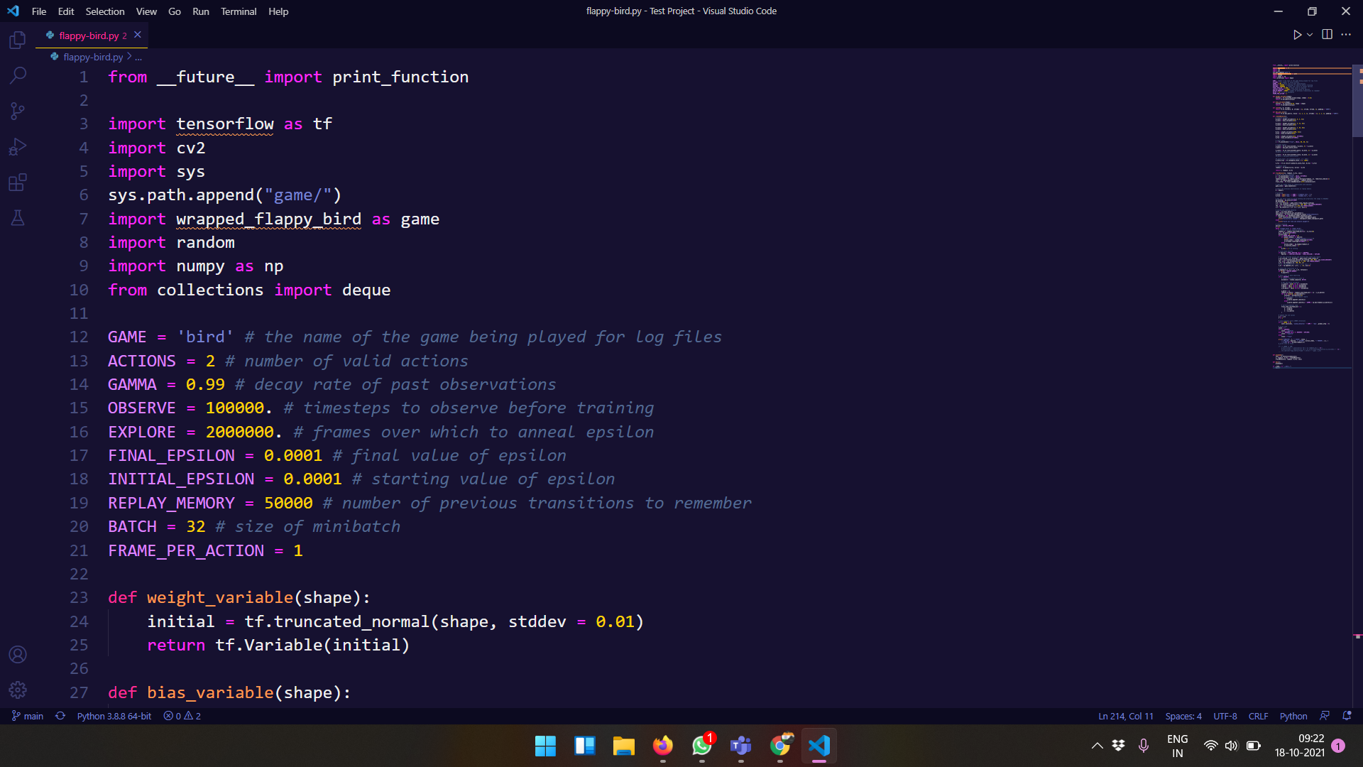Viewport: 1363px width, 767px height.
Task: Show hidden system tray icons chevron
Action: coord(1097,746)
